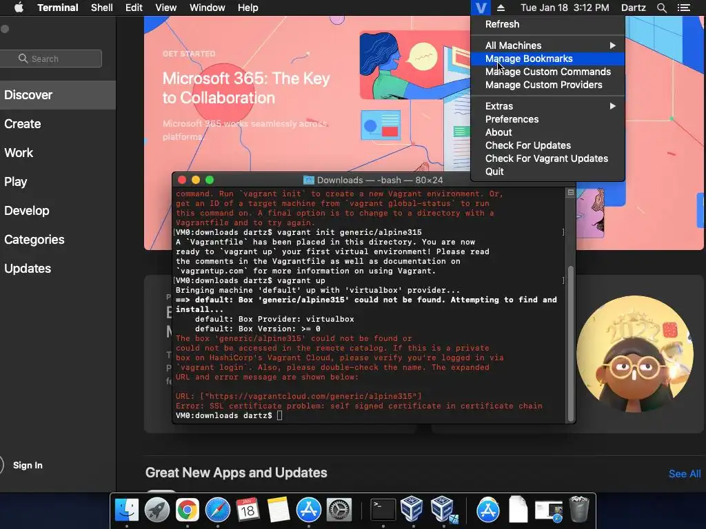Click the Great New Apps and Updates heading
706x529 pixels.
[236, 473]
